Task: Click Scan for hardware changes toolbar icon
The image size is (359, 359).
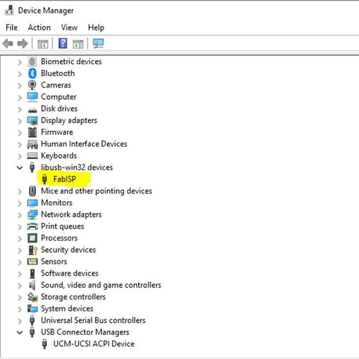Action: click(x=98, y=43)
